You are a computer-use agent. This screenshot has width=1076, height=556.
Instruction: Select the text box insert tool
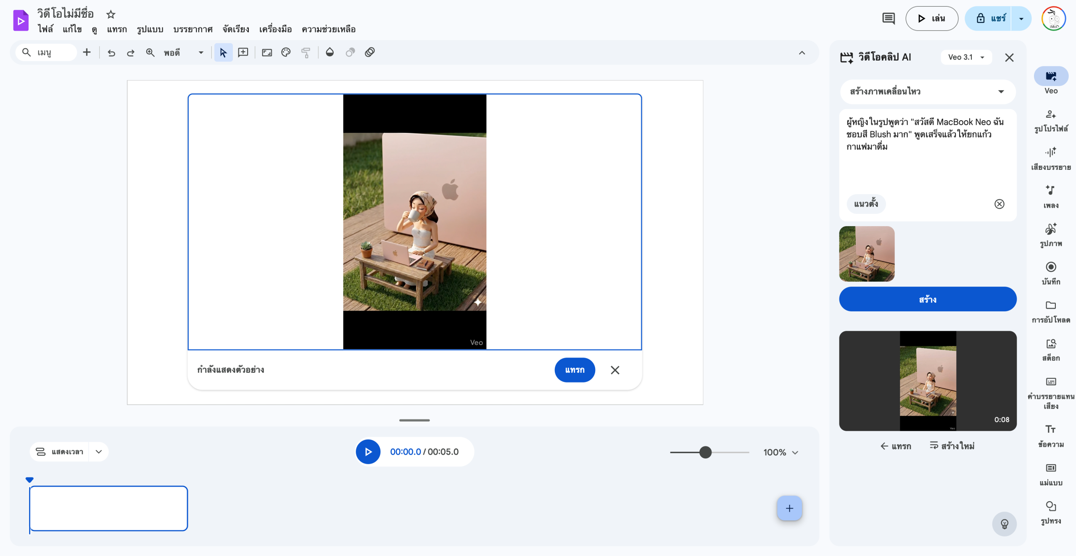click(243, 53)
